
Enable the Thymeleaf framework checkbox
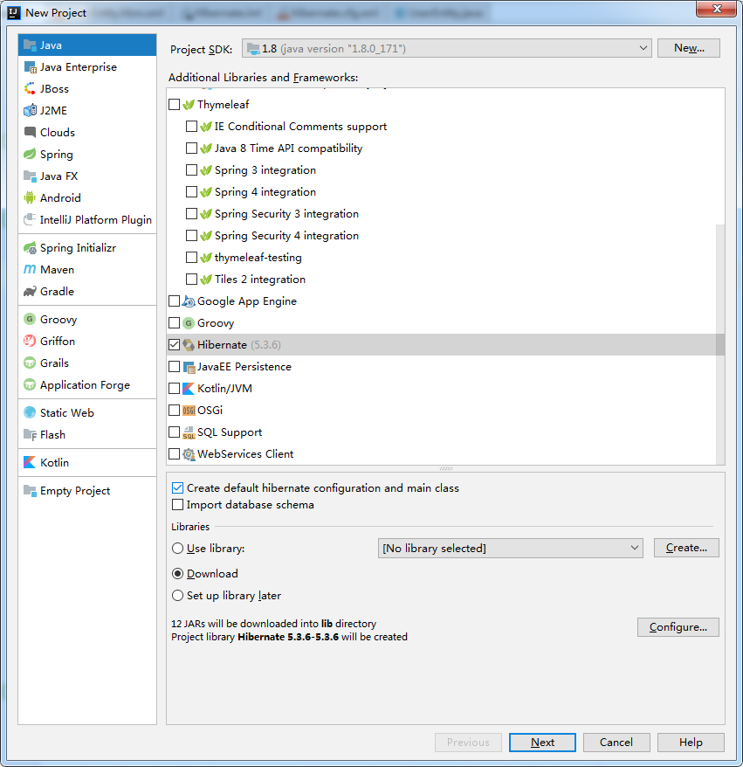coord(174,104)
